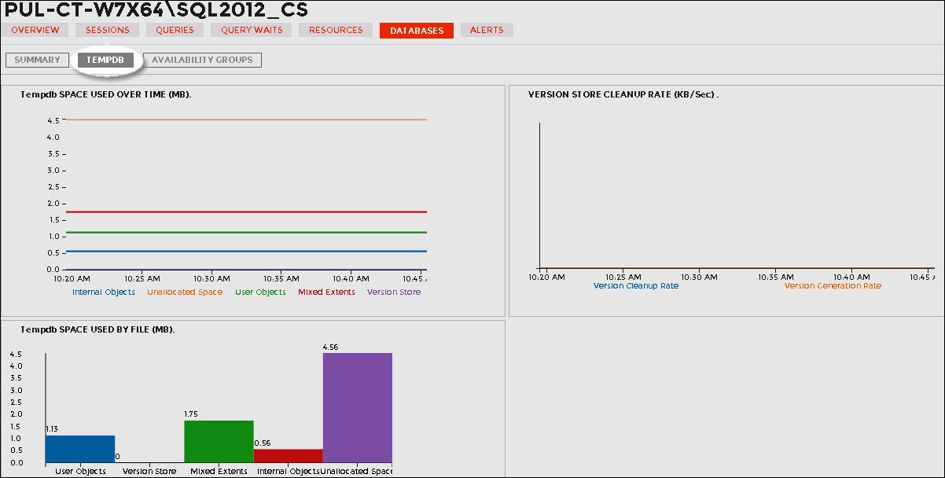The image size is (945, 478).
Task: Select the Resources tab
Action: (x=336, y=30)
